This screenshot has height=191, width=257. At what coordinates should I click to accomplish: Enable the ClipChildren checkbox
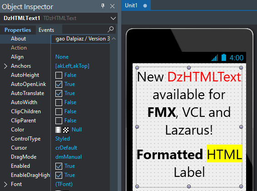(59, 111)
